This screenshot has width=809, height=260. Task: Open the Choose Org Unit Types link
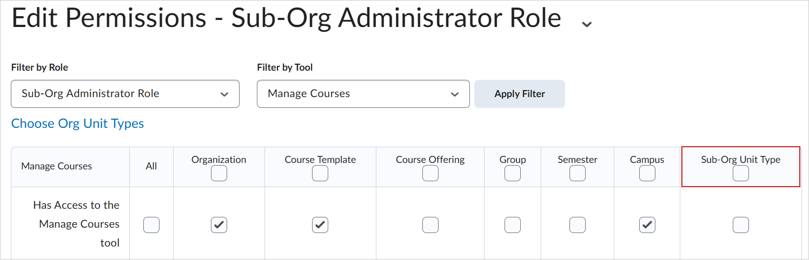click(78, 124)
